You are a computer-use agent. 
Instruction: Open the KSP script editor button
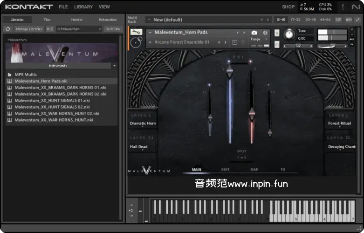tap(338, 20)
